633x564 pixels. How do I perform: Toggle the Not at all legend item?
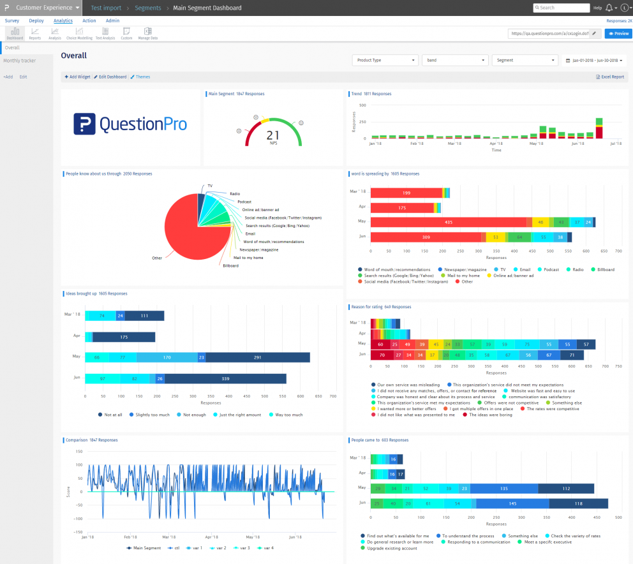pyautogui.click(x=112, y=415)
